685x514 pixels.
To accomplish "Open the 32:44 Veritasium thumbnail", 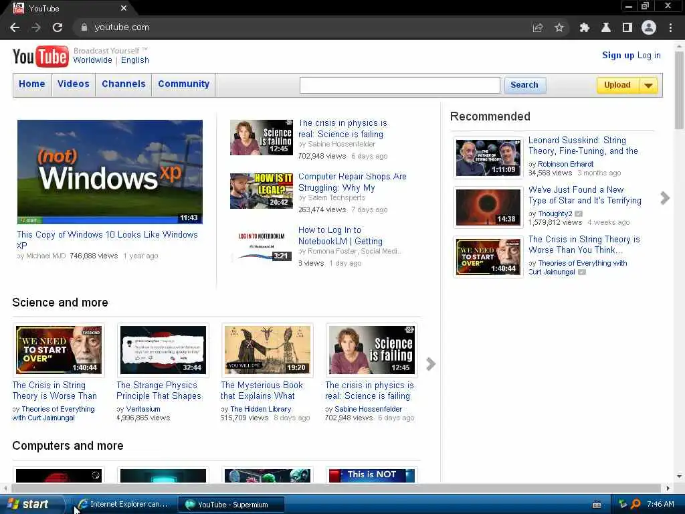I will click(163, 350).
